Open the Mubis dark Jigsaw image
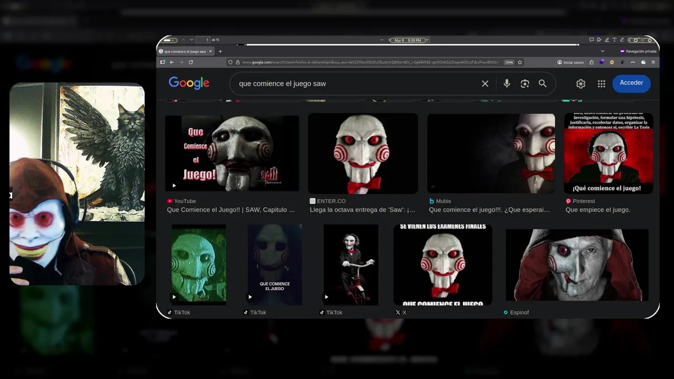The height and width of the screenshot is (379, 674). tap(491, 153)
